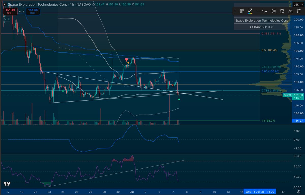Click the 0.65 (166.90) Fibonacci label
Image resolution: width=305 pixels, height=195 pixels.
[270, 71]
